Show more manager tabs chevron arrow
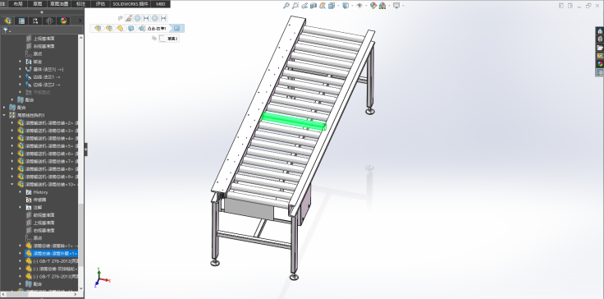The image size is (604, 299). [x=80, y=21]
